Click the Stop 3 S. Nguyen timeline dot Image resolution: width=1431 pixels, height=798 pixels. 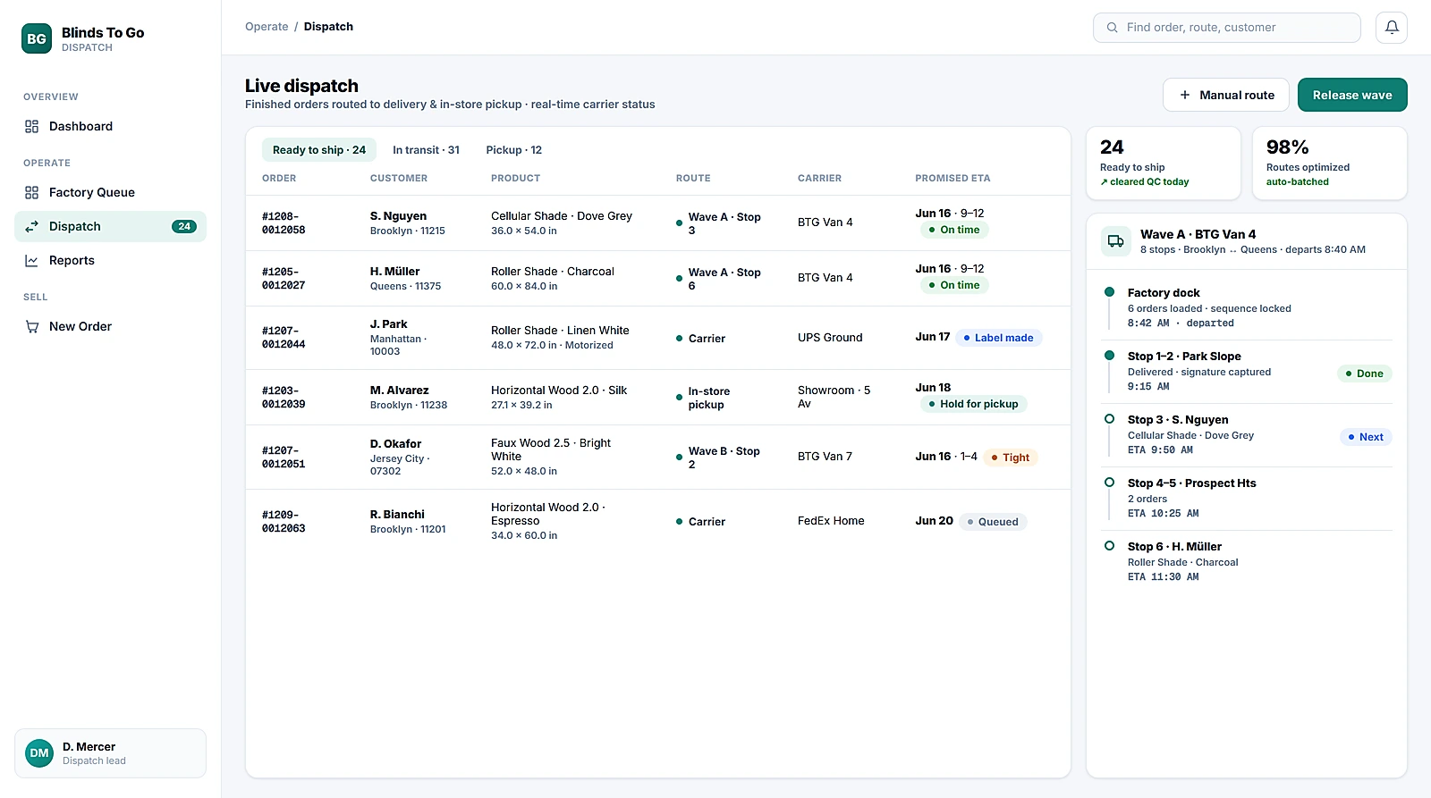1109,419
